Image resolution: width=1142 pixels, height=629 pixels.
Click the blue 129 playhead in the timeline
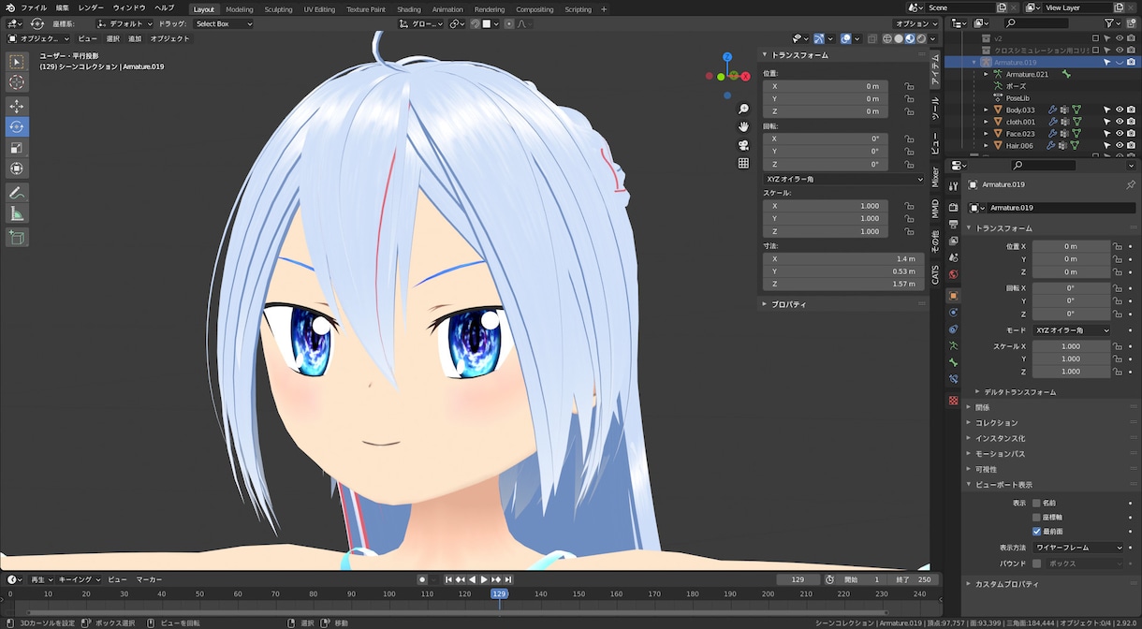pyautogui.click(x=499, y=593)
